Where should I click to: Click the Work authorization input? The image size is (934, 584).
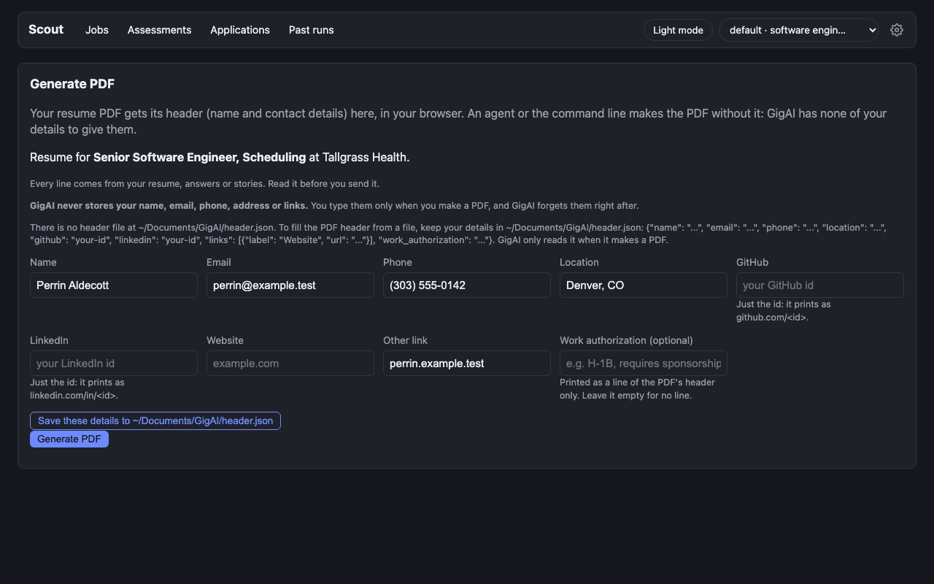tap(644, 364)
